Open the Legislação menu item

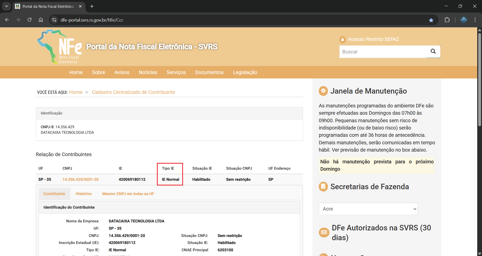pos(245,72)
